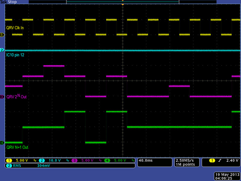This screenshot has width=241, height=181.
Task: Click the channel 1 ground marker
Action: click(x=2, y=35)
